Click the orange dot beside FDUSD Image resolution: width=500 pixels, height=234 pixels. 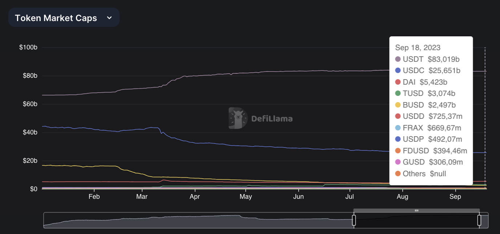(398, 151)
